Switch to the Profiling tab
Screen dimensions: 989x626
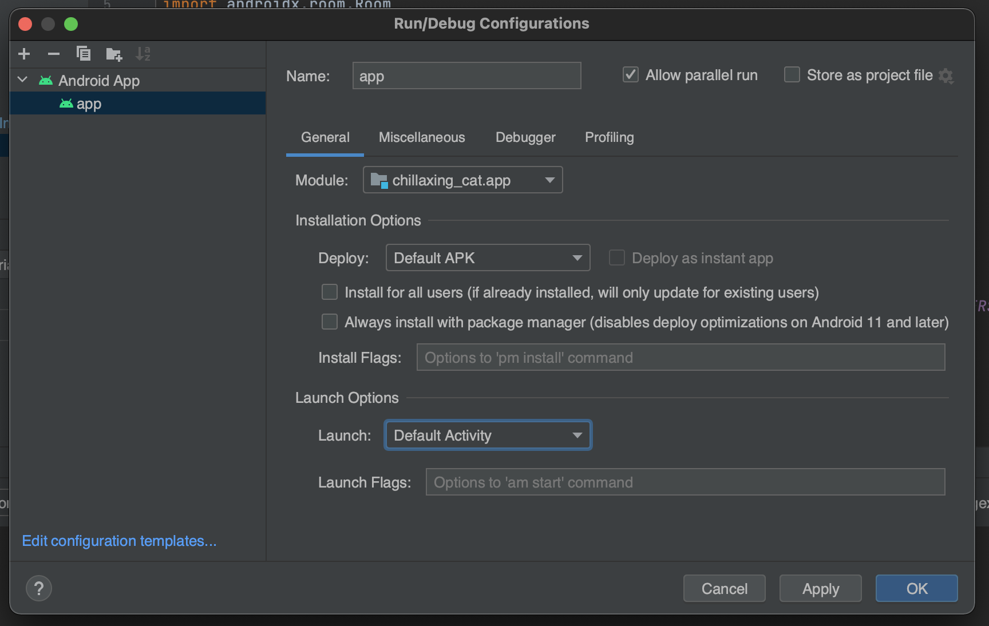(x=609, y=137)
